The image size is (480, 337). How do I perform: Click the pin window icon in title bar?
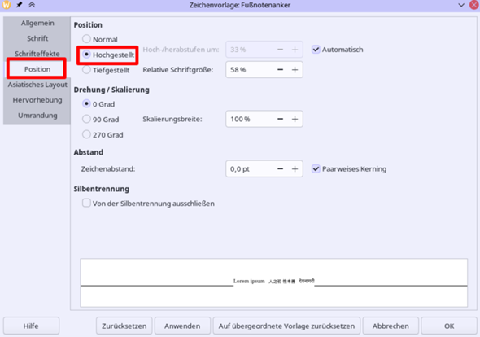[19, 5]
